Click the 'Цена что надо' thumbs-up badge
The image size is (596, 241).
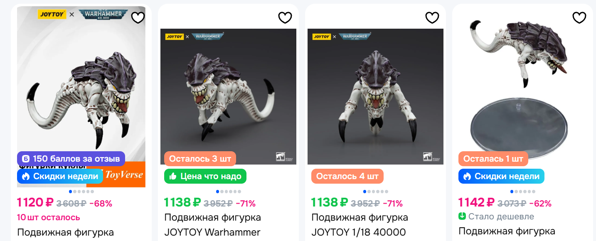click(x=205, y=176)
